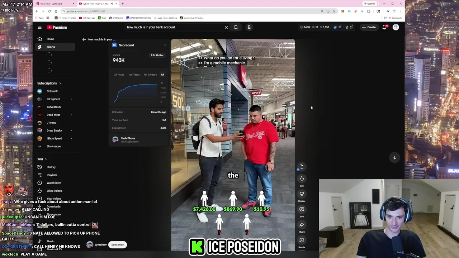
Task: Collapse the Scorecard panel
Action: (165, 45)
